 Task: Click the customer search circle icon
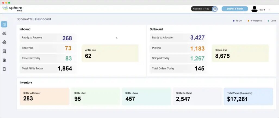point(215,9)
